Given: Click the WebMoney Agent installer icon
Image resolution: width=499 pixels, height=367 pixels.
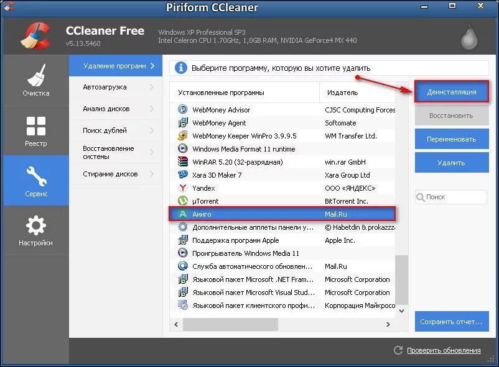Looking at the screenshot, I should pos(183,123).
